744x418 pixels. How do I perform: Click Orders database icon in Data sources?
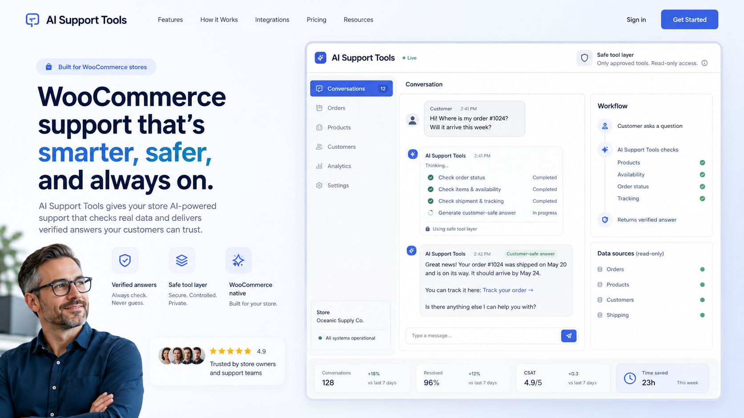(x=600, y=269)
